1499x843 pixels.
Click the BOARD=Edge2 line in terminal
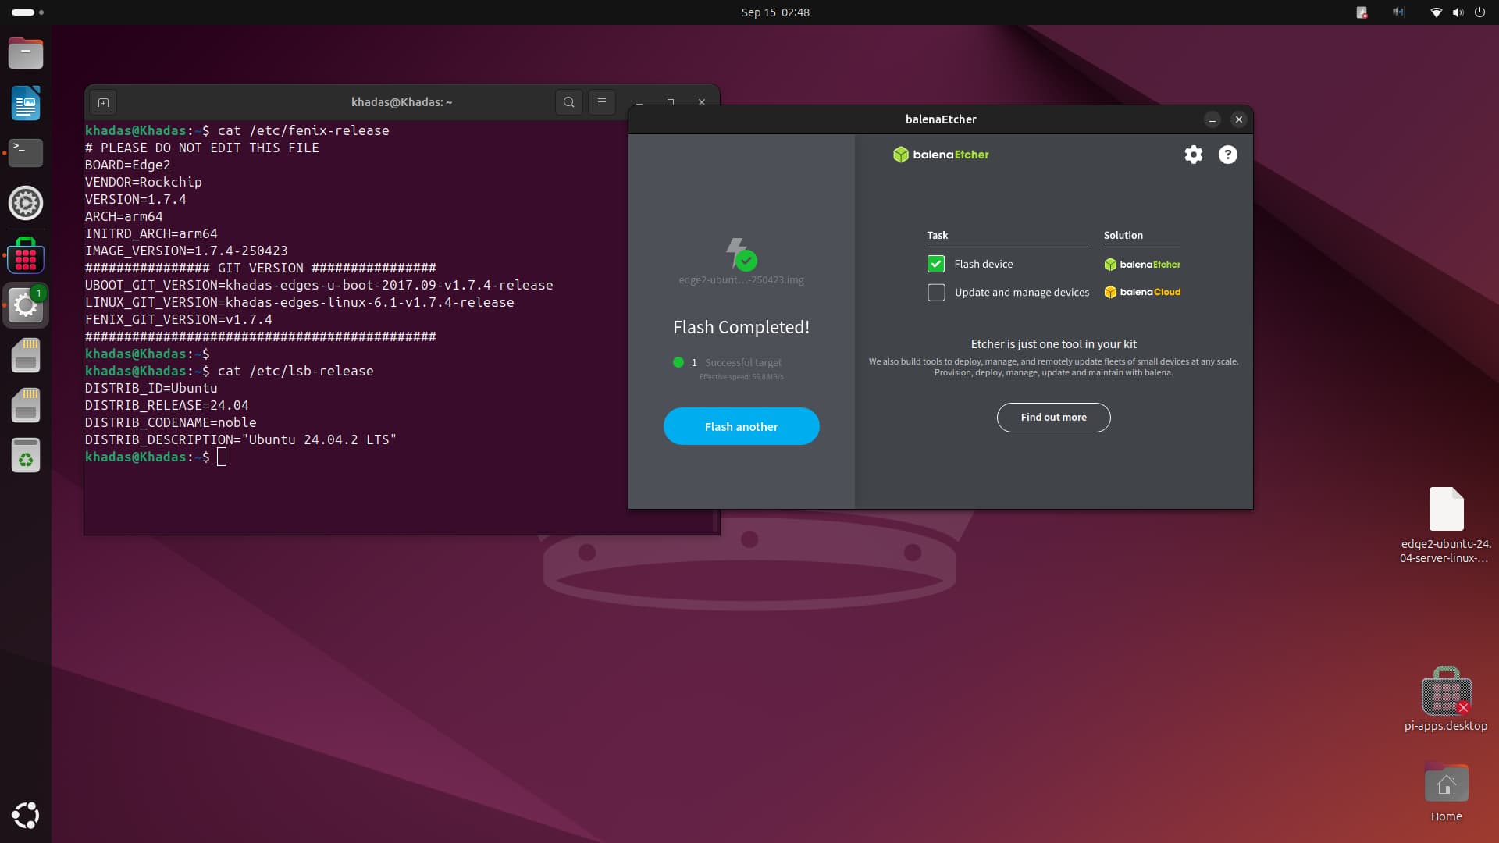(x=127, y=165)
